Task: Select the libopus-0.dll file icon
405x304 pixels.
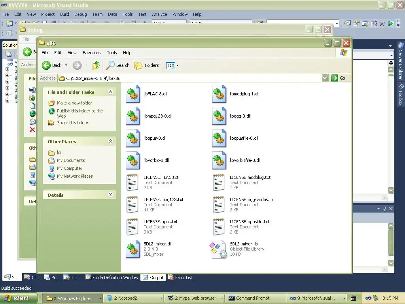Action: pyautogui.click(x=133, y=139)
